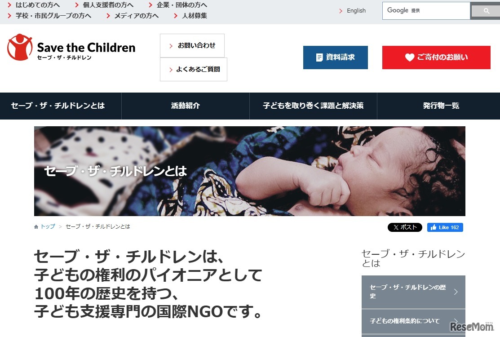Viewport: 500px width, 337px height.
Task: Open the よくあるご質問 link
Action: pyautogui.click(x=194, y=69)
